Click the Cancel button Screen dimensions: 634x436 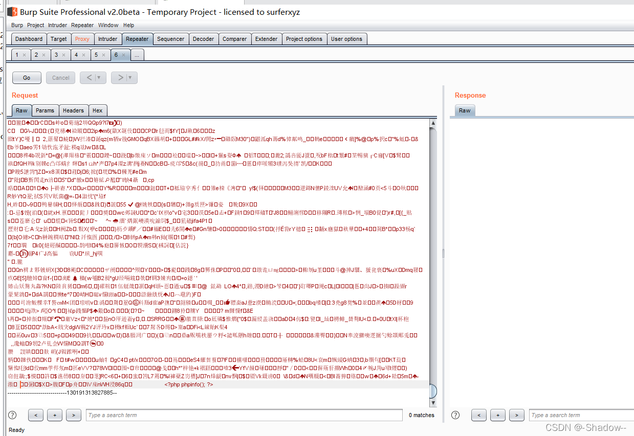pos(60,78)
